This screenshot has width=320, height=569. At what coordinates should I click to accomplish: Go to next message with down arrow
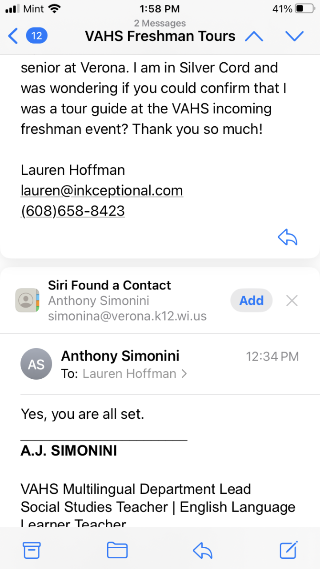pyautogui.click(x=294, y=36)
